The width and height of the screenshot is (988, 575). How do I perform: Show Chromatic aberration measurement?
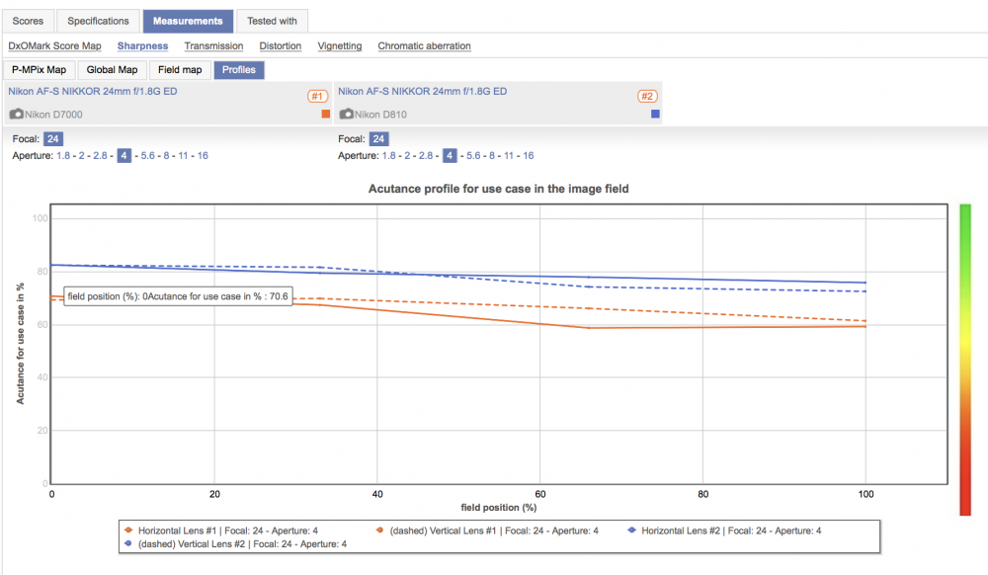(424, 46)
